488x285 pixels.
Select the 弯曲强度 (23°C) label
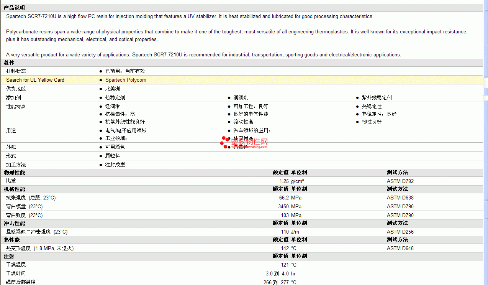pyautogui.click(x=25, y=215)
